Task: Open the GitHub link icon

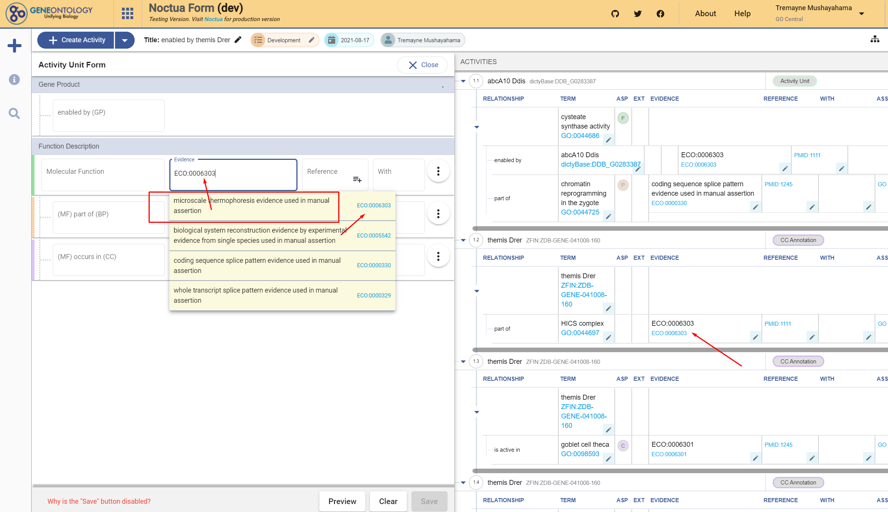Action: pos(615,14)
